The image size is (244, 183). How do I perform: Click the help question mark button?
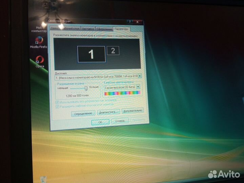130,22
